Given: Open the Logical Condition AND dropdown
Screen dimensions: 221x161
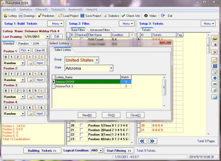Looking at the screenshot, I should [101, 151].
